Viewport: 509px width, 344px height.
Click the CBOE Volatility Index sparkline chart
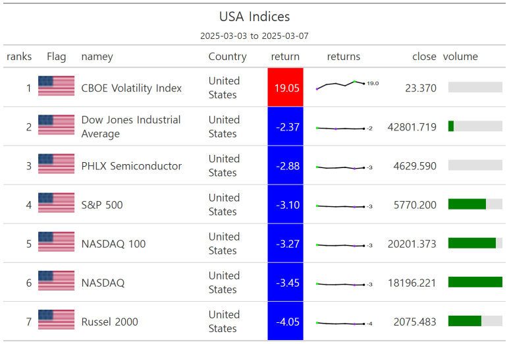click(347, 85)
